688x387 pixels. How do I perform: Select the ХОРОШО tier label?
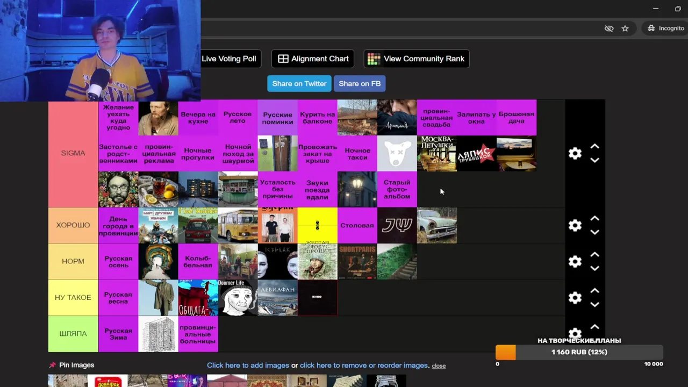tap(73, 225)
